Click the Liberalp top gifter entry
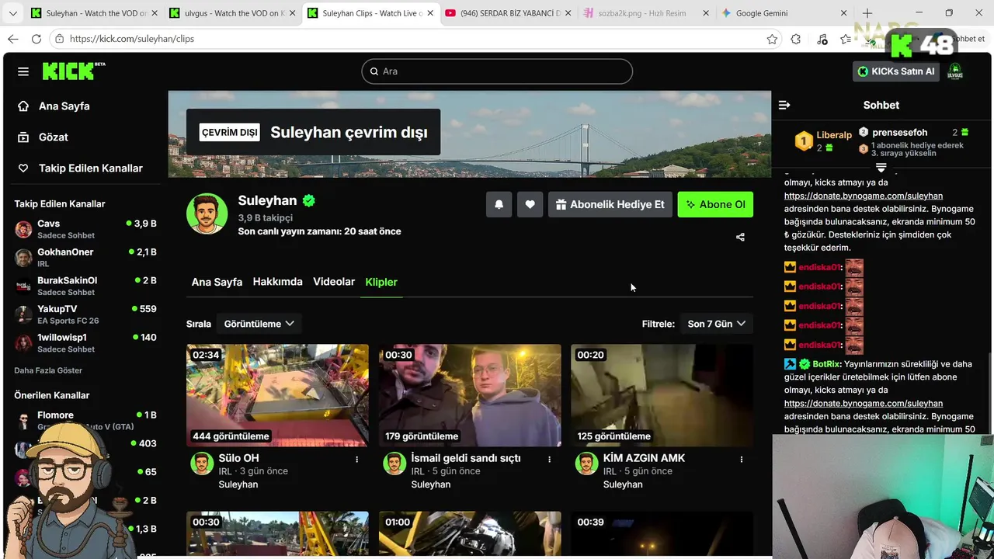Screen dimensions: 994x559 point(823,141)
